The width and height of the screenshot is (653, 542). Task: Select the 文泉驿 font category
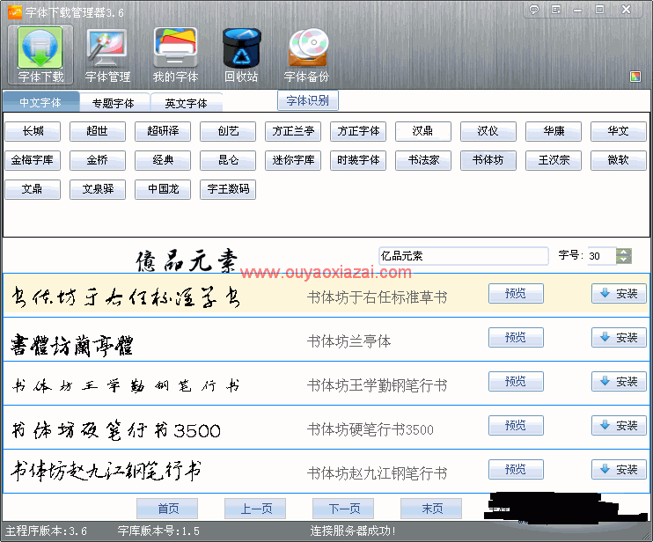click(x=98, y=189)
